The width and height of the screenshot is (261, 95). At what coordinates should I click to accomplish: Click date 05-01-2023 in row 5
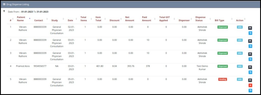(x=71, y=81)
